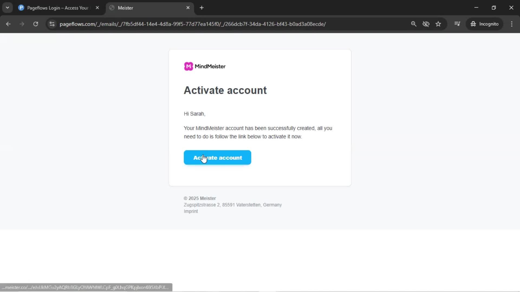Select the Meister tab
Viewport: 520px width, 292px height.
point(146,8)
